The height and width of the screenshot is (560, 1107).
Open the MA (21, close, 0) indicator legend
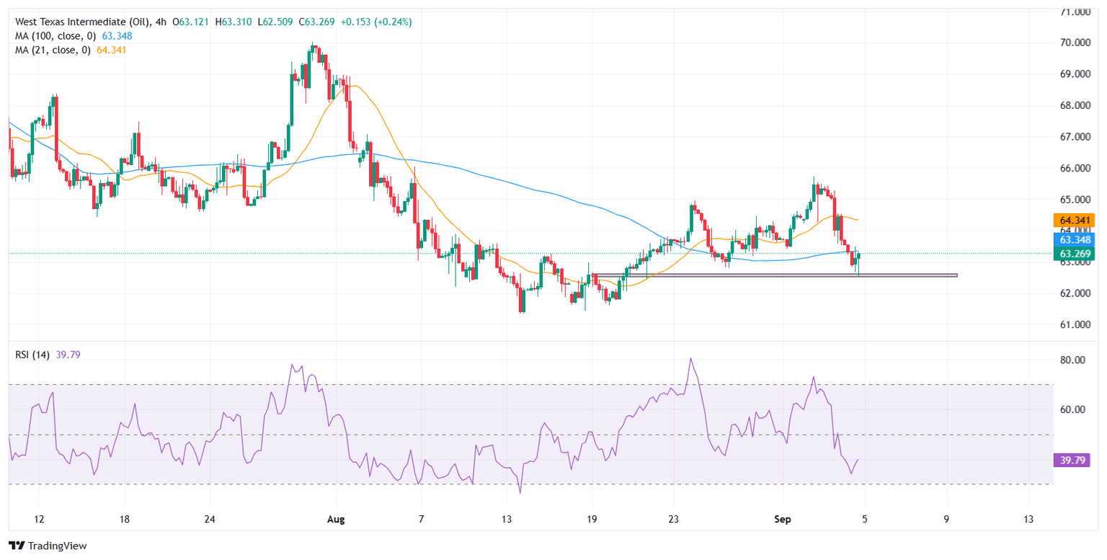[x=49, y=50]
